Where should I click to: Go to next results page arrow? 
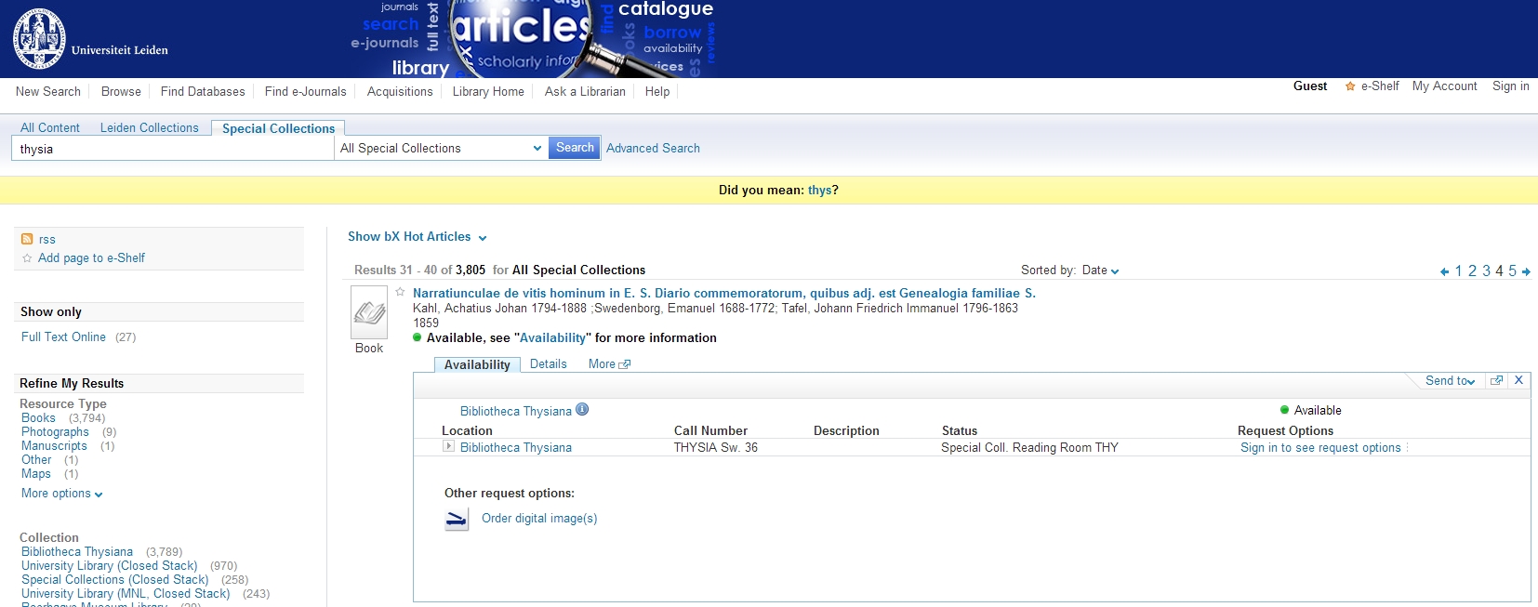tap(1526, 271)
